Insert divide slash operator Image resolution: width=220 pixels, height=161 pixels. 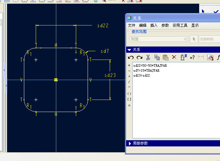click(x=129, y=82)
